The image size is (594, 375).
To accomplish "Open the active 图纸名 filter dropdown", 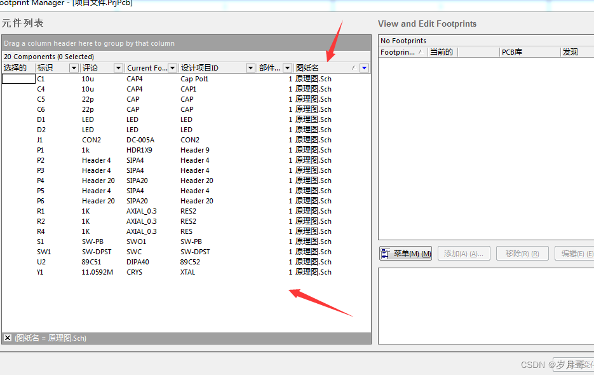I will coord(364,68).
